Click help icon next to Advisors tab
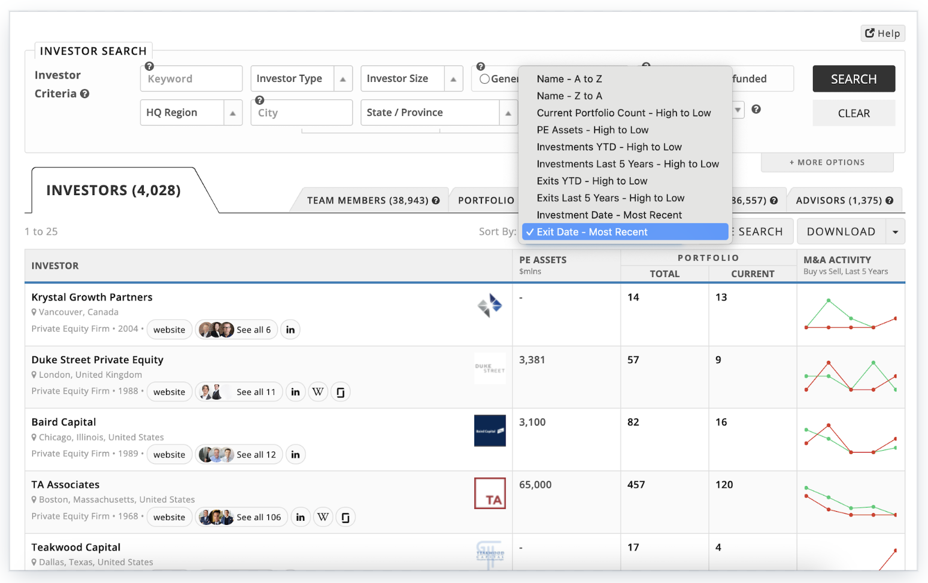 pos(889,201)
